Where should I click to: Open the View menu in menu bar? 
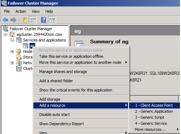click(36, 11)
